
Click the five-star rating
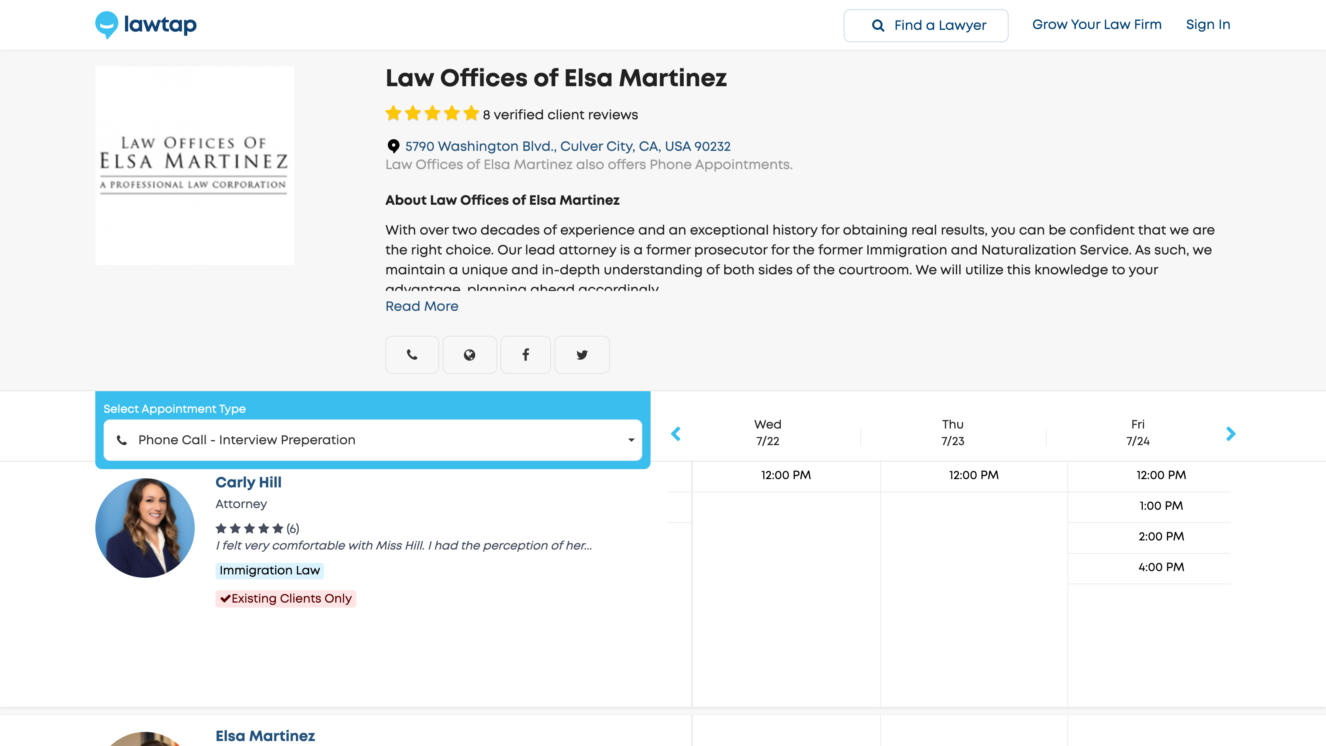click(x=432, y=114)
